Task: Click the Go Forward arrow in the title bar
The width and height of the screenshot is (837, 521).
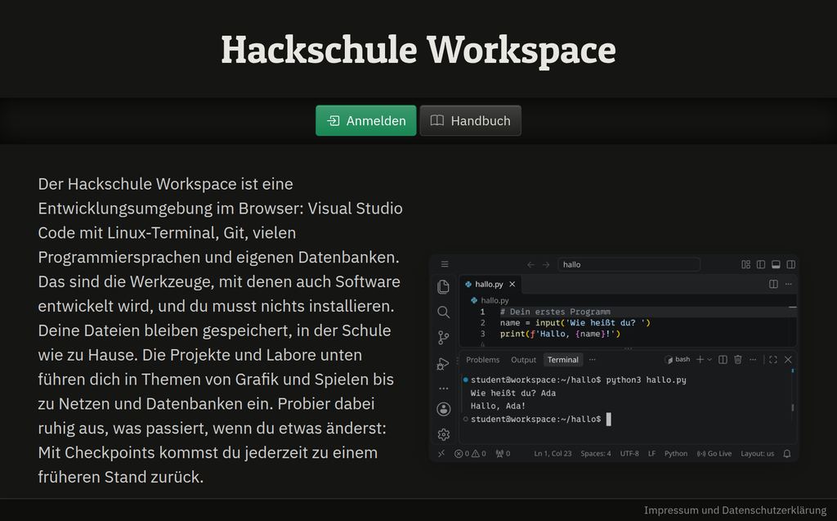Action: 546,264
